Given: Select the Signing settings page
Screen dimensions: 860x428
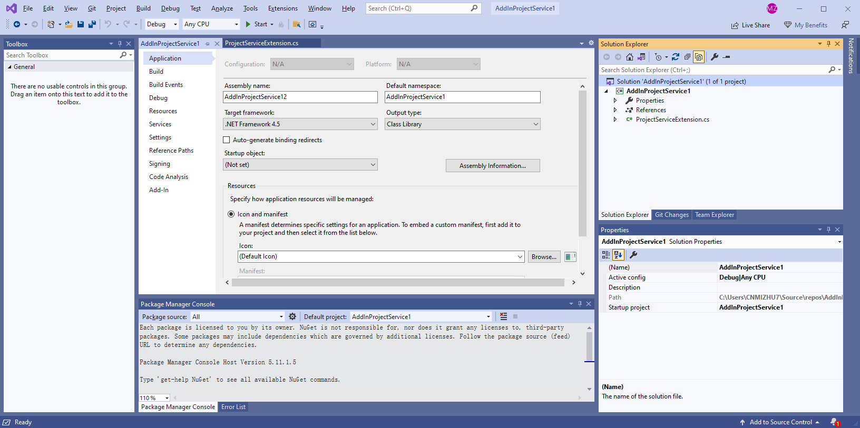Looking at the screenshot, I should coord(160,164).
